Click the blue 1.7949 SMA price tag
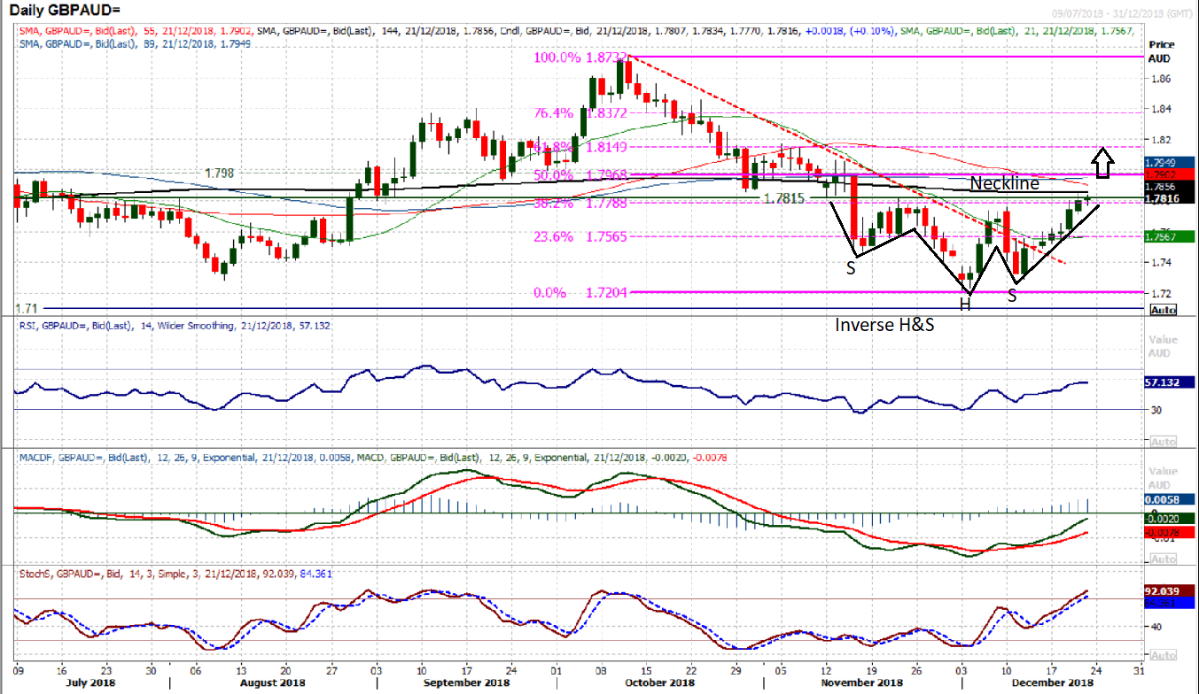 (x=1170, y=163)
